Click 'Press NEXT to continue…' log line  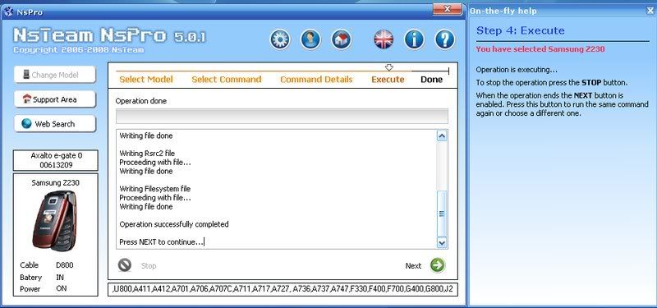pyautogui.click(x=162, y=241)
